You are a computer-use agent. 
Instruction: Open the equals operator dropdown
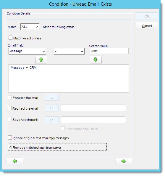pos(69,51)
